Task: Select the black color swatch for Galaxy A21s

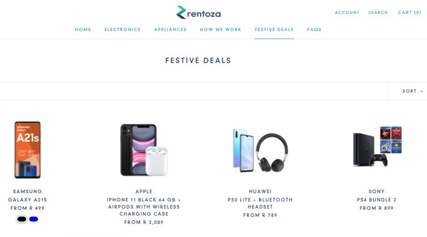Action: tap(22, 219)
